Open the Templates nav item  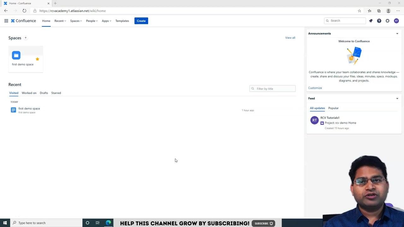tap(122, 21)
